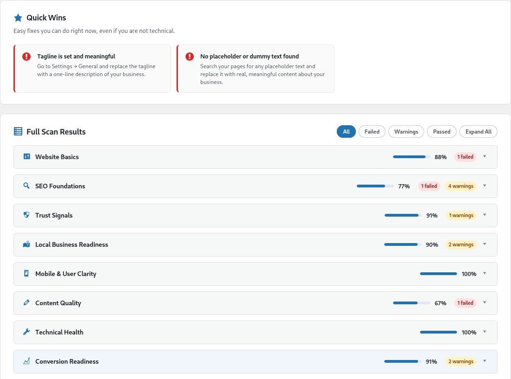Click the Content Quality 67% progress bar

click(411, 303)
